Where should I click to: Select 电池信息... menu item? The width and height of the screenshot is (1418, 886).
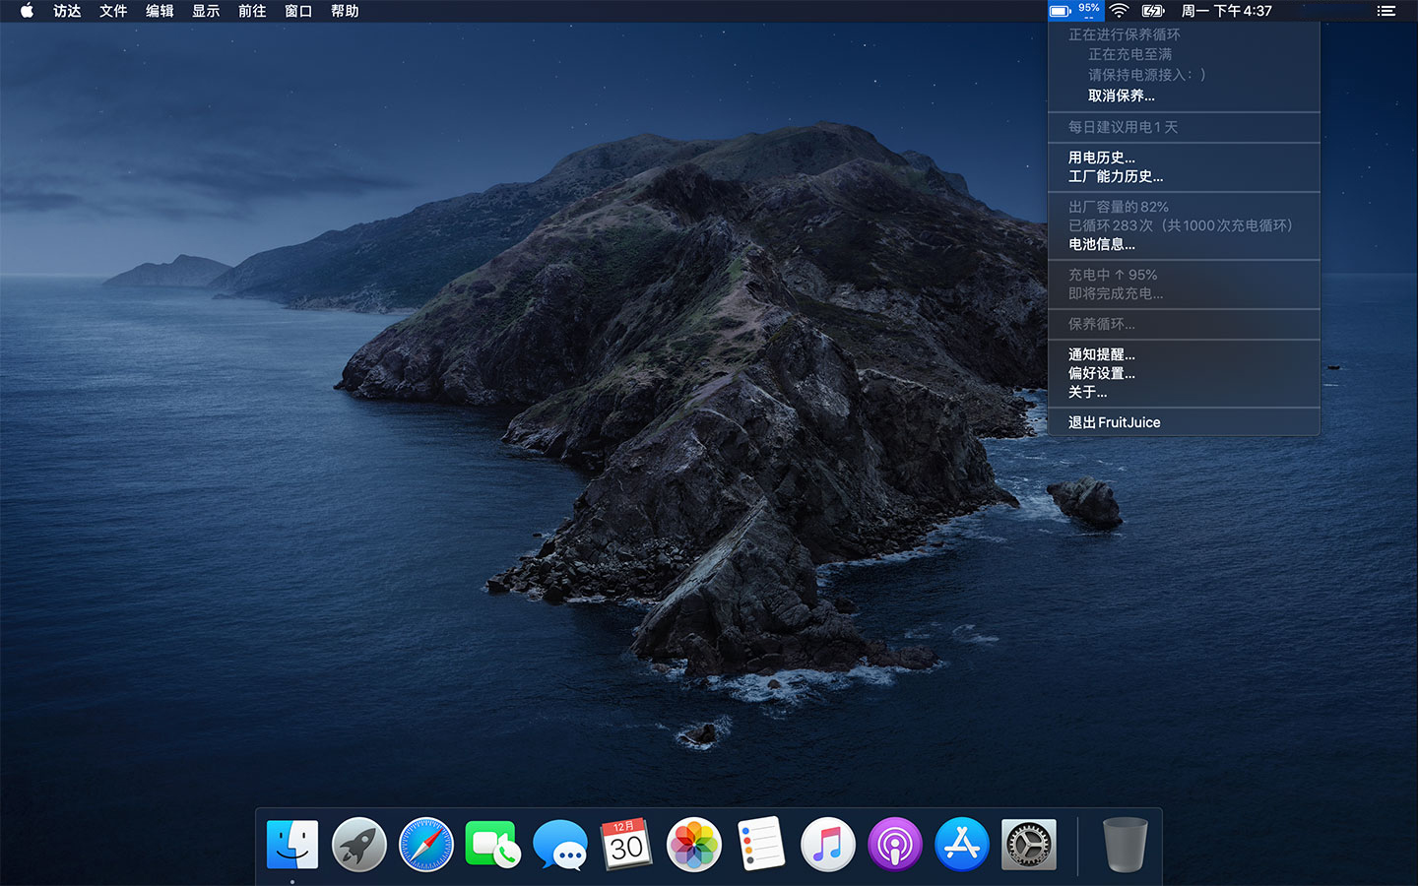point(1101,244)
